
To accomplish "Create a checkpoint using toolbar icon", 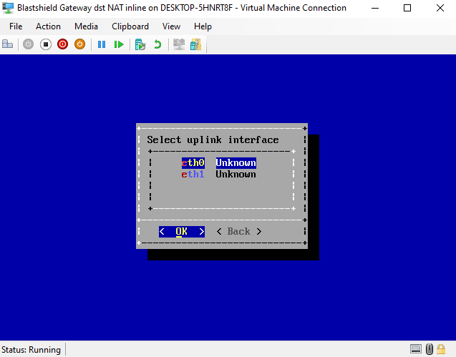I will point(140,44).
